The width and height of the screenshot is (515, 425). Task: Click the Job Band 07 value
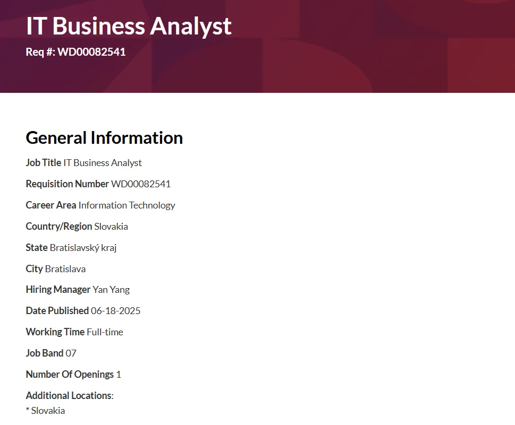(71, 353)
